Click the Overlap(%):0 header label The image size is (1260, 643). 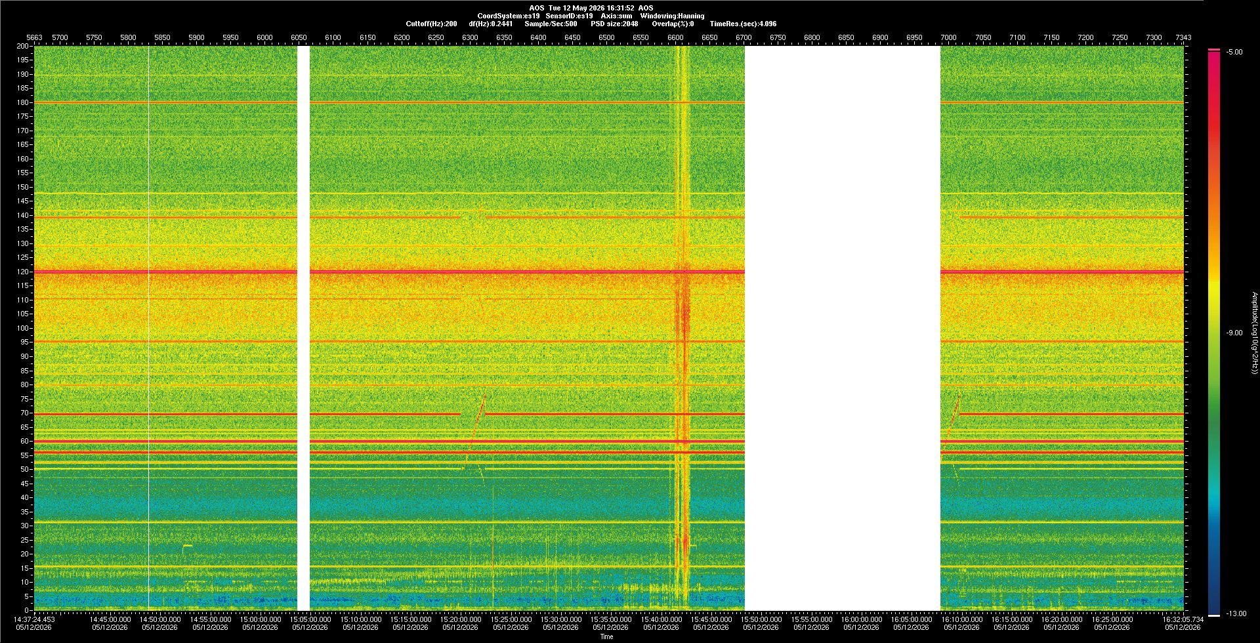[673, 24]
